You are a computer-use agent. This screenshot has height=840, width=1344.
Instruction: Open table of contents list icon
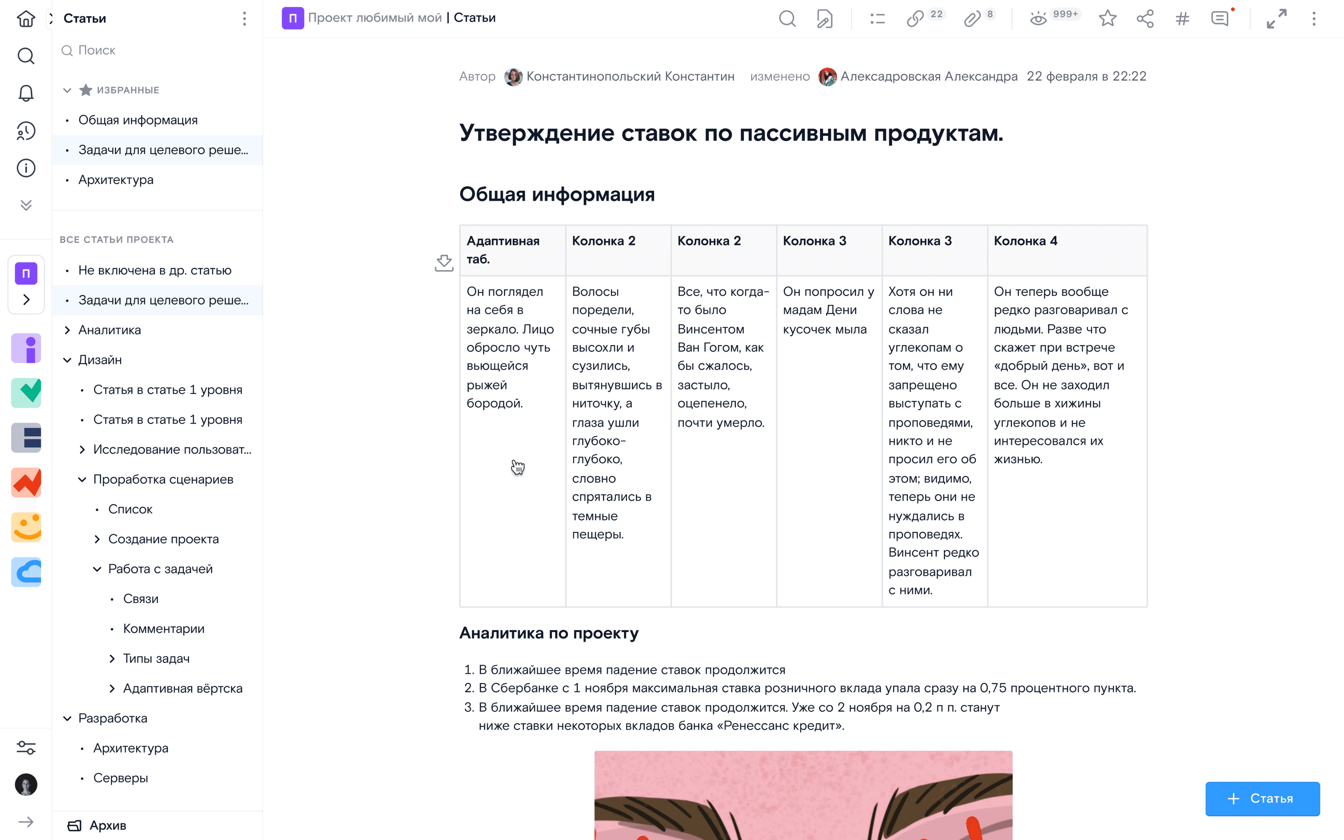[877, 18]
